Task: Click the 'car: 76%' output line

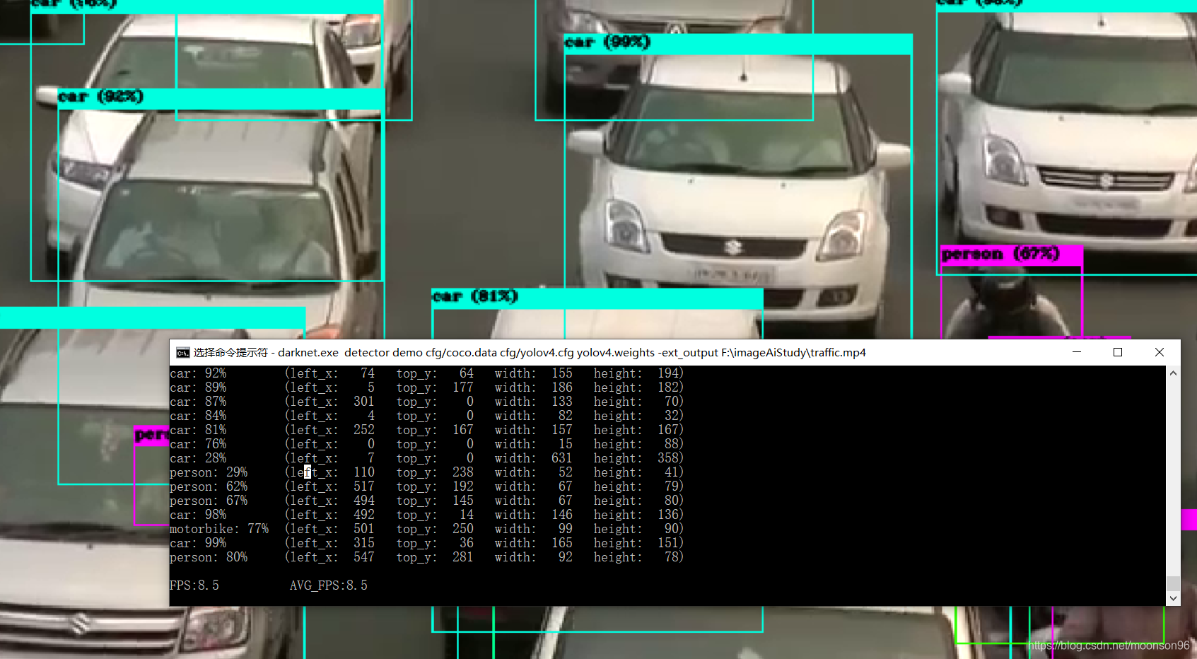Action: click(427, 444)
